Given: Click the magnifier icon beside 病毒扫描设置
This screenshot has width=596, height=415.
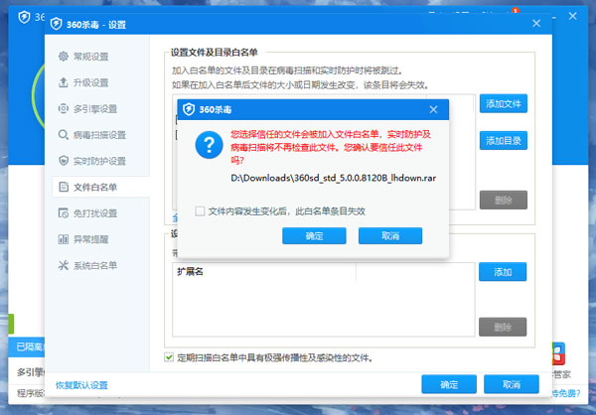Looking at the screenshot, I should (64, 135).
